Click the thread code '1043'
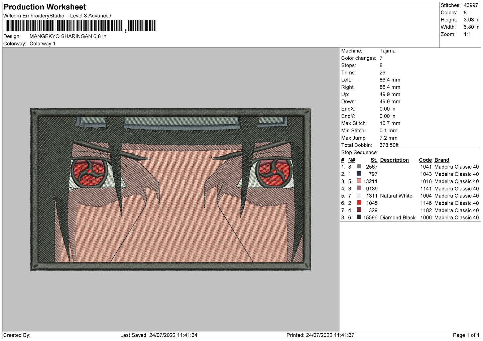The width and height of the screenshot is (483, 341). [426, 174]
